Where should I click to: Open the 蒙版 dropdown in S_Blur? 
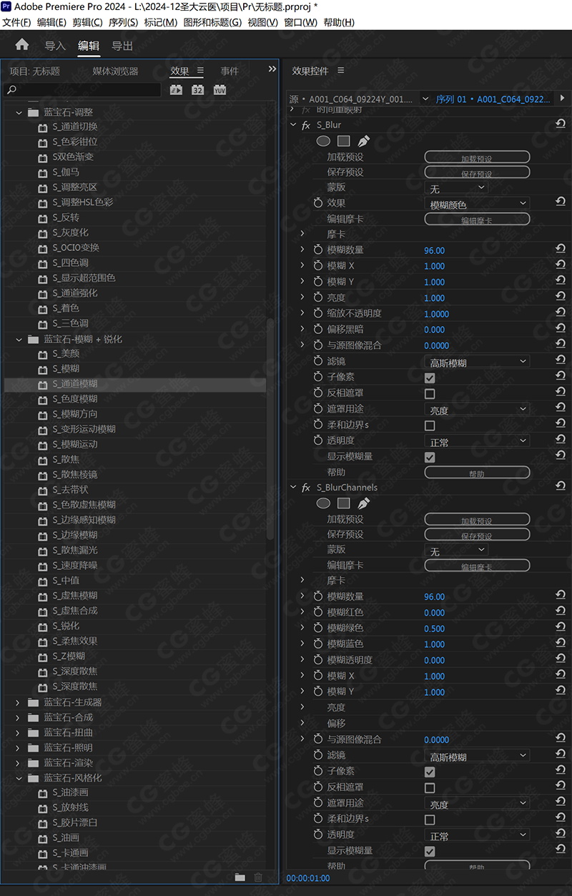click(456, 188)
